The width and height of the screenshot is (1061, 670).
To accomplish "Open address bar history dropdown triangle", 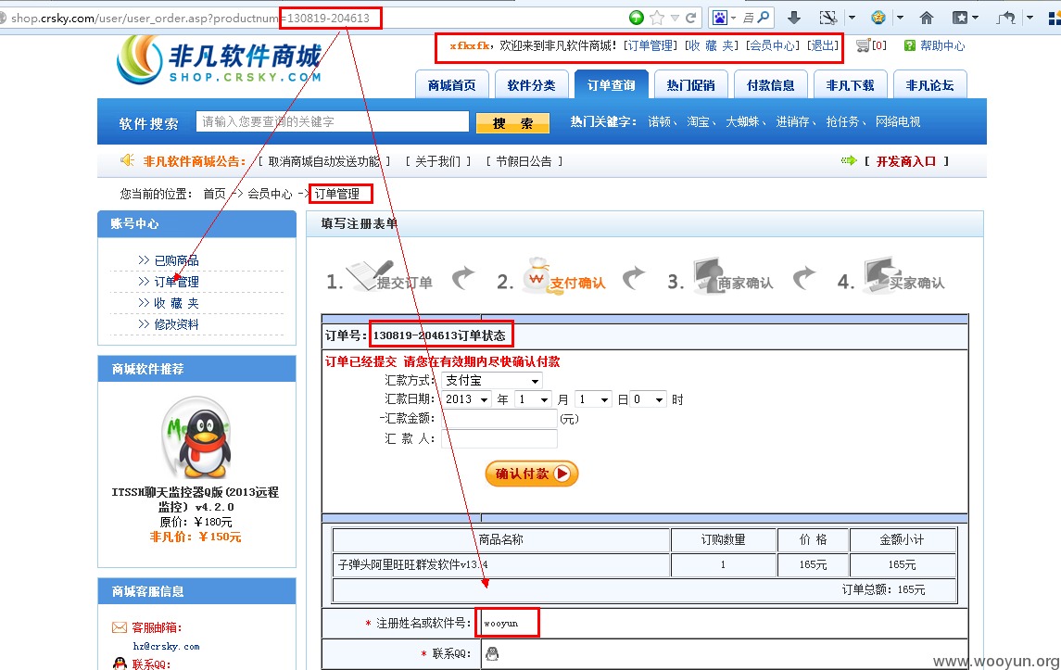I will pos(675,19).
